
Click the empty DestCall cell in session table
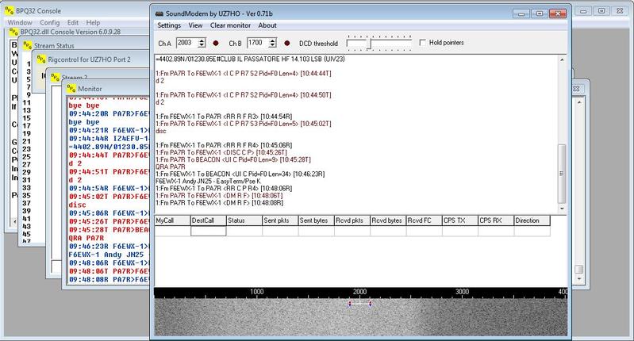(208, 231)
